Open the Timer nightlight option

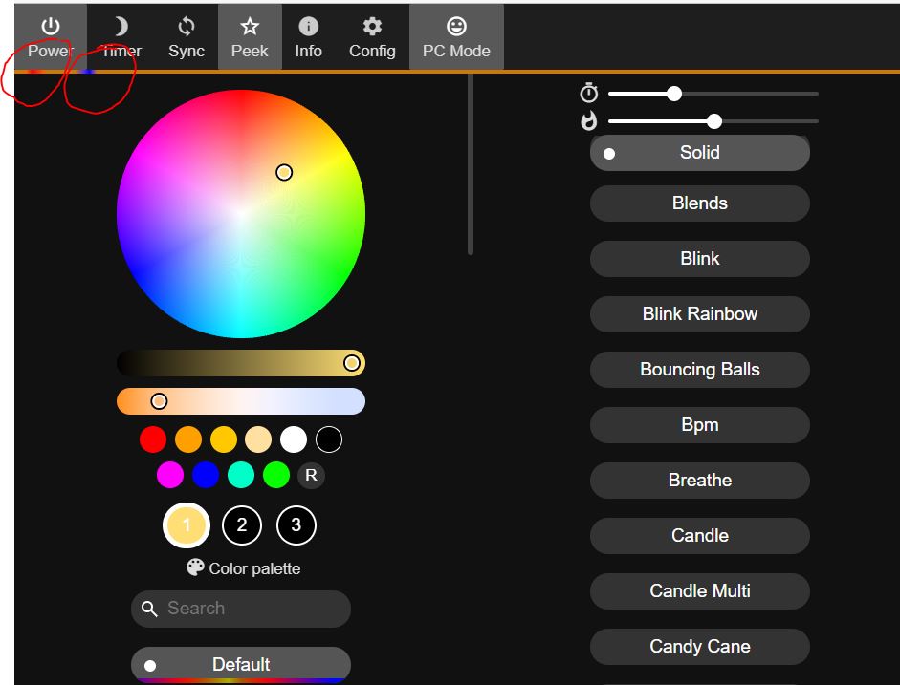tap(121, 37)
